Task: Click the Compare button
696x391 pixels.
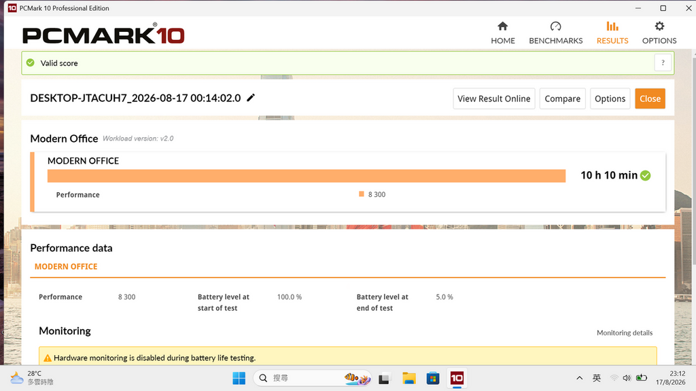Action: click(x=562, y=98)
